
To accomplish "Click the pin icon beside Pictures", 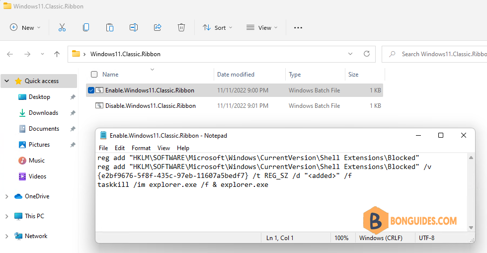I will pos(73,145).
